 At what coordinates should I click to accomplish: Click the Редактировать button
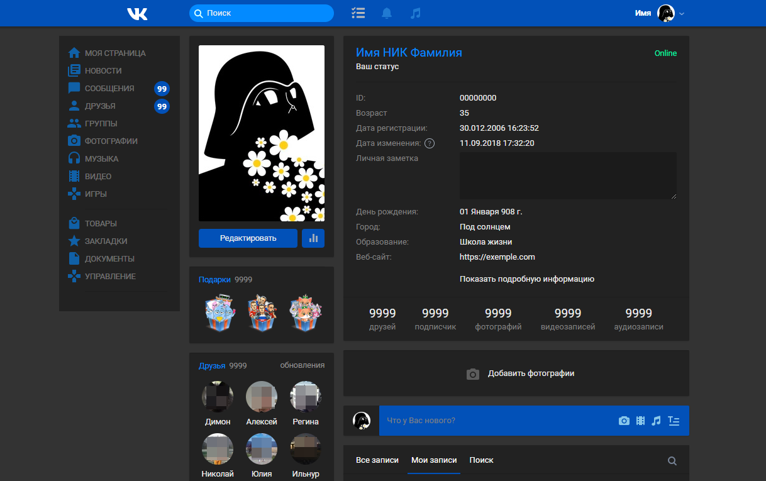[x=248, y=238]
